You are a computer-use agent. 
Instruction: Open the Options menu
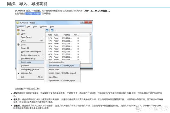(43, 26)
